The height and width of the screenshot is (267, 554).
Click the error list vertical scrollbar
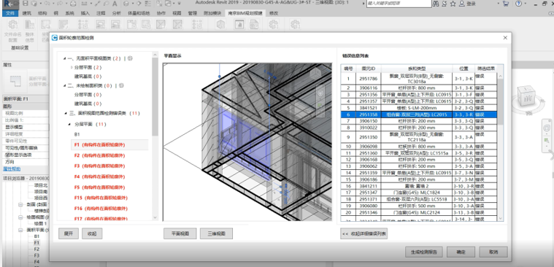tap(500, 147)
